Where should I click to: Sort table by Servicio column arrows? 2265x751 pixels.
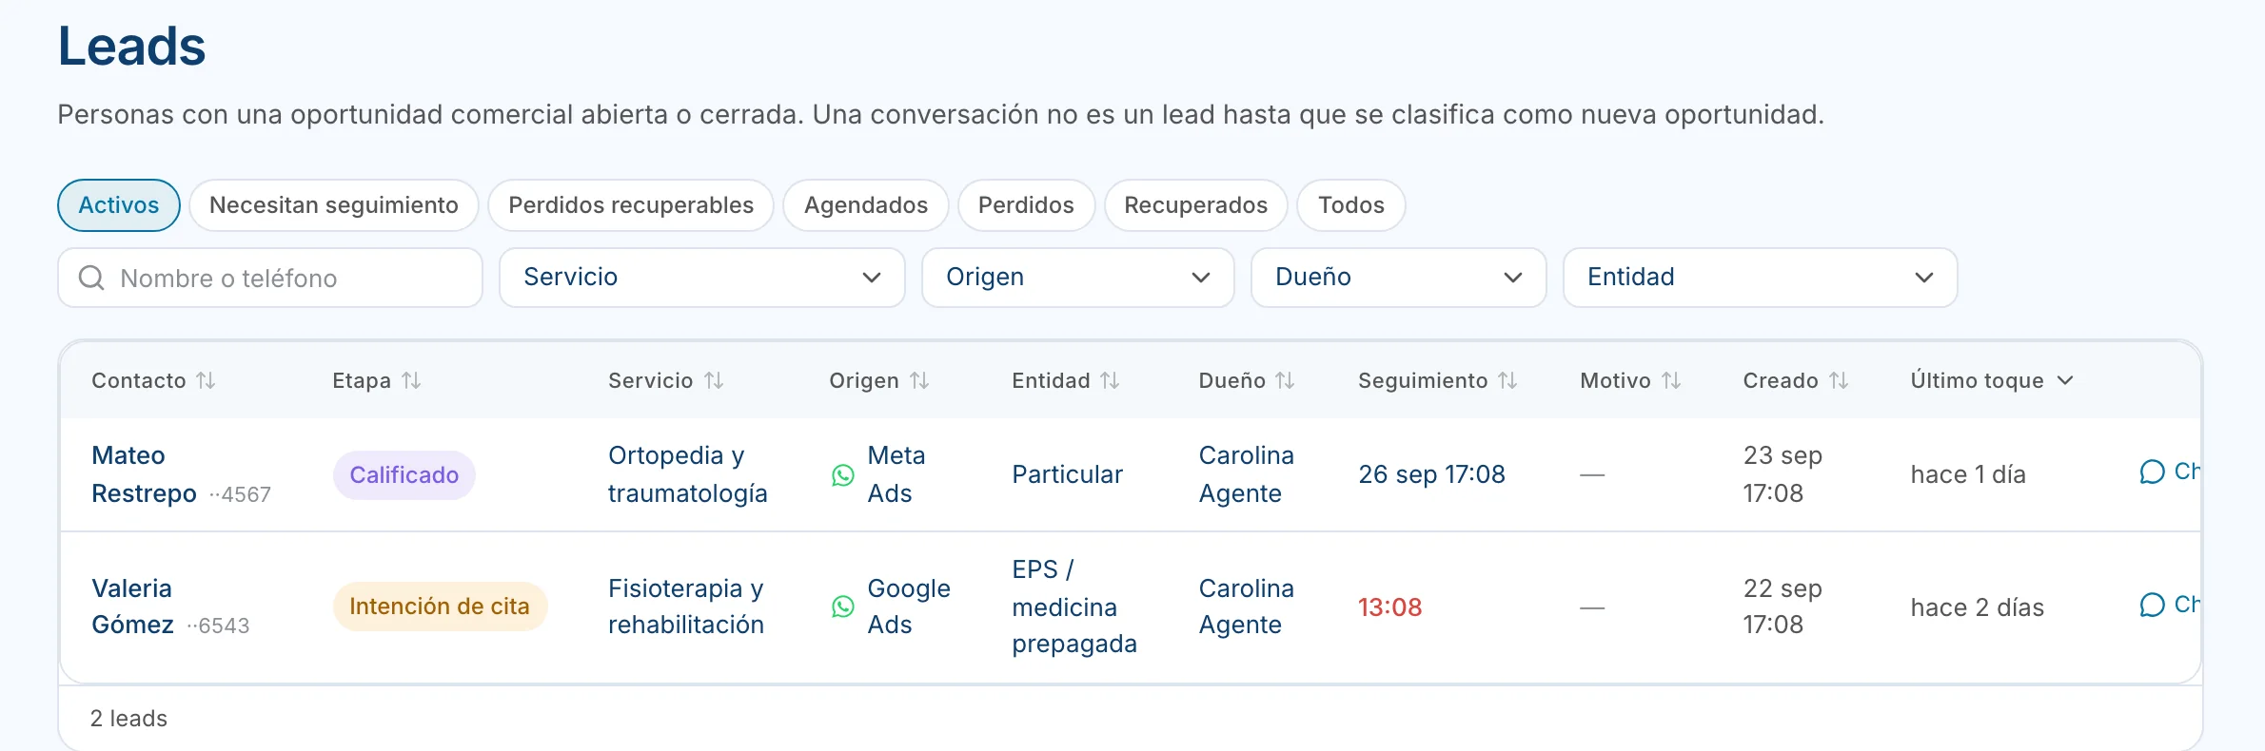pos(714,380)
